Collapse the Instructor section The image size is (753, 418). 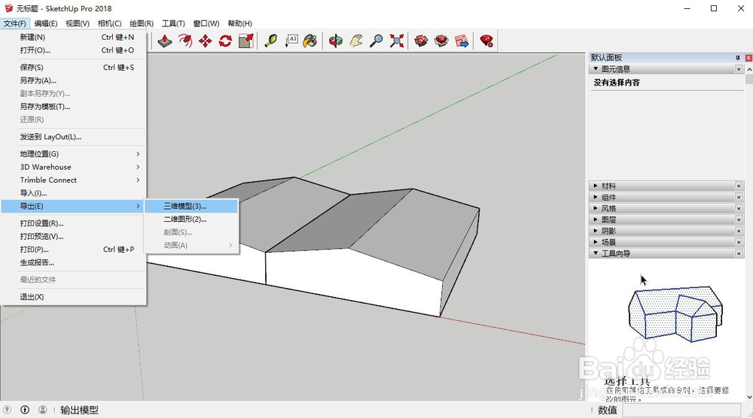tap(596, 253)
